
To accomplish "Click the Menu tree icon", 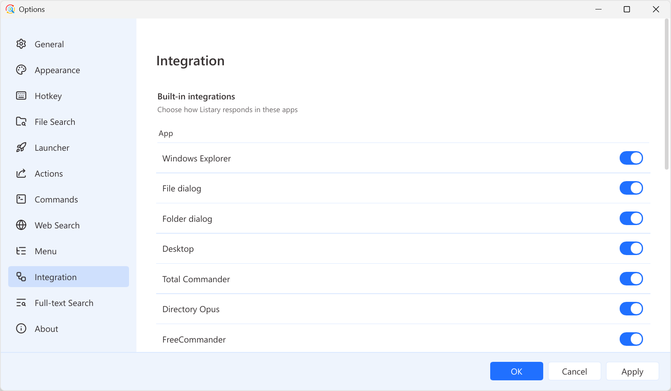I will [x=21, y=251].
